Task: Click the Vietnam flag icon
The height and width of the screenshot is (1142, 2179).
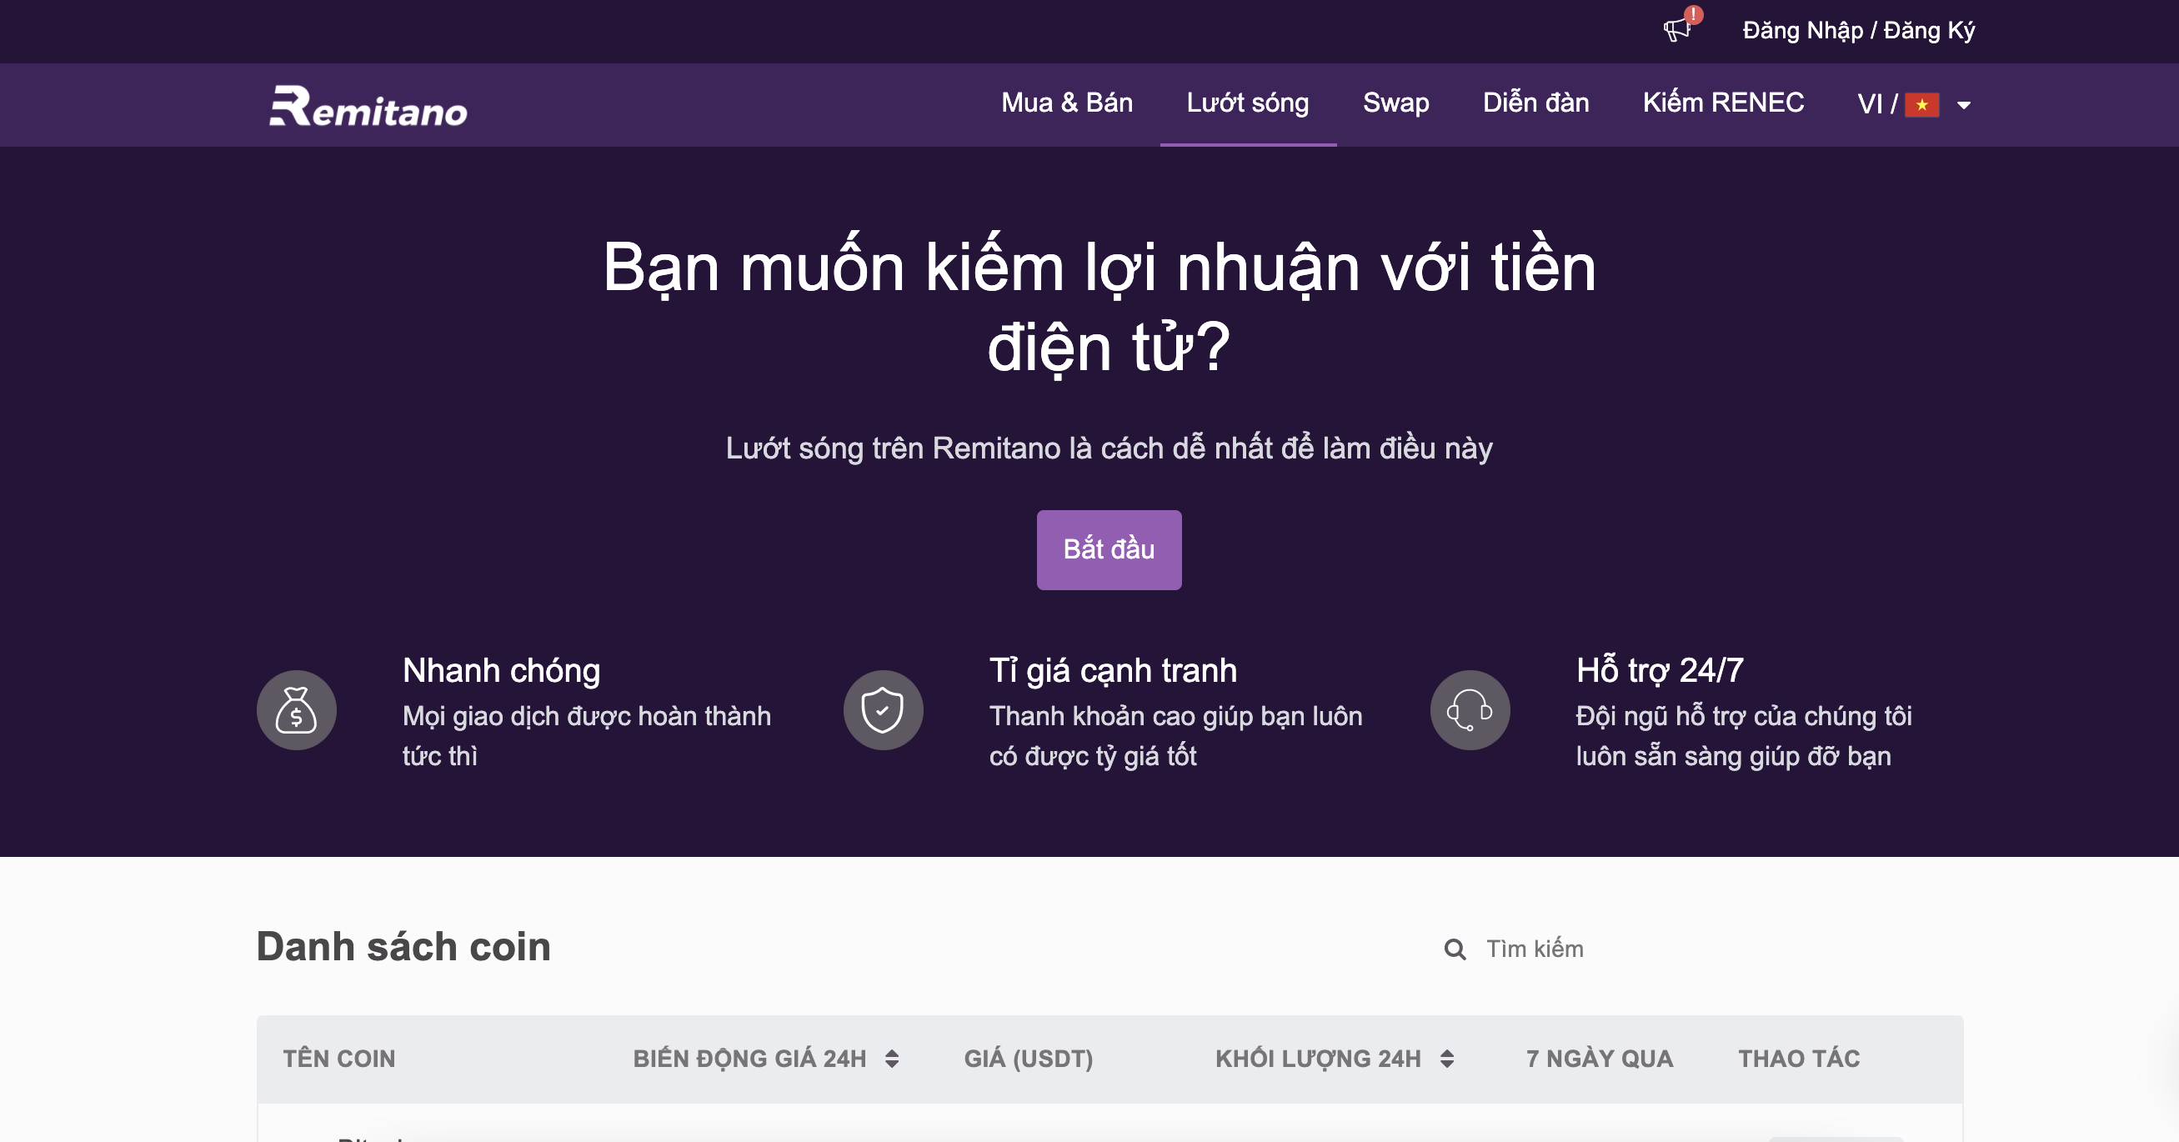Action: click(1922, 105)
